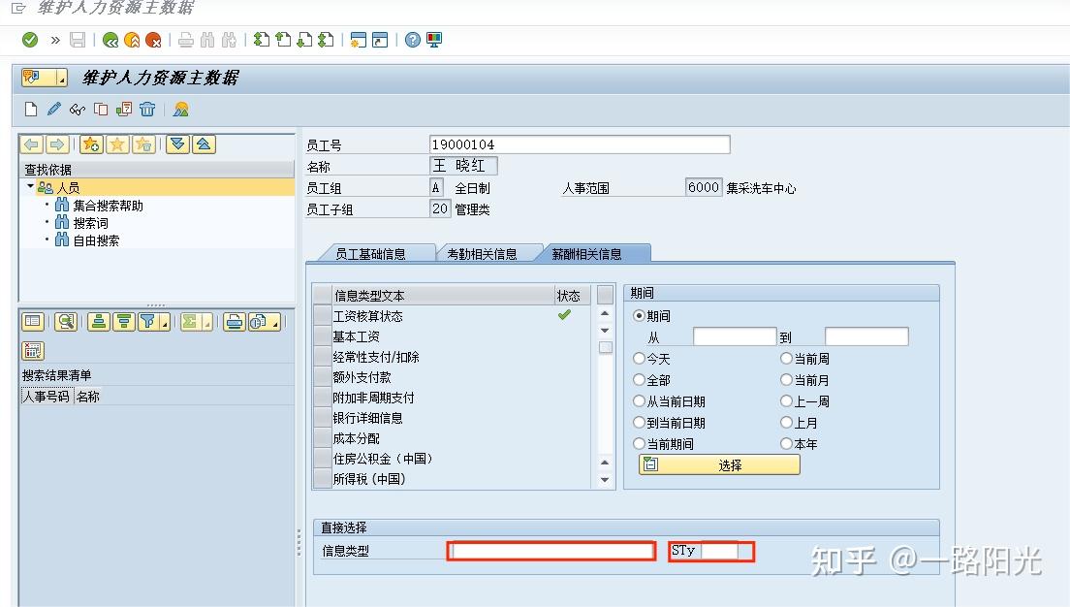
Task: Select the 本年 radio button
Action: click(786, 442)
